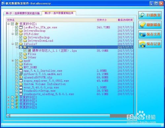The height and width of the screenshot is (128, 165).
Task: Click the Files folder icon
Action: [x=25, y=54]
